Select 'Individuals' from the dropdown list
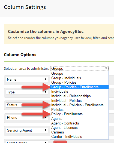Viewport: 114px width, 143px height. click(x=79, y=92)
